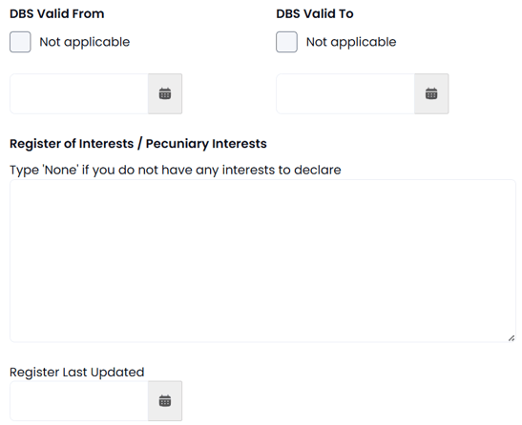The height and width of the screenshot is (425, 522).
Task: Select the DBS Valid To heading
Action: point(315,13)
